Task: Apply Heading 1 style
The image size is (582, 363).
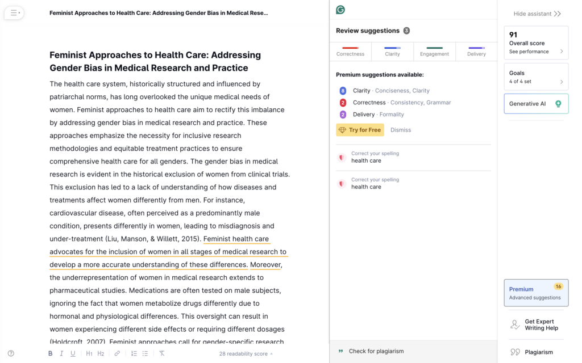Action: tap(89, 353)
